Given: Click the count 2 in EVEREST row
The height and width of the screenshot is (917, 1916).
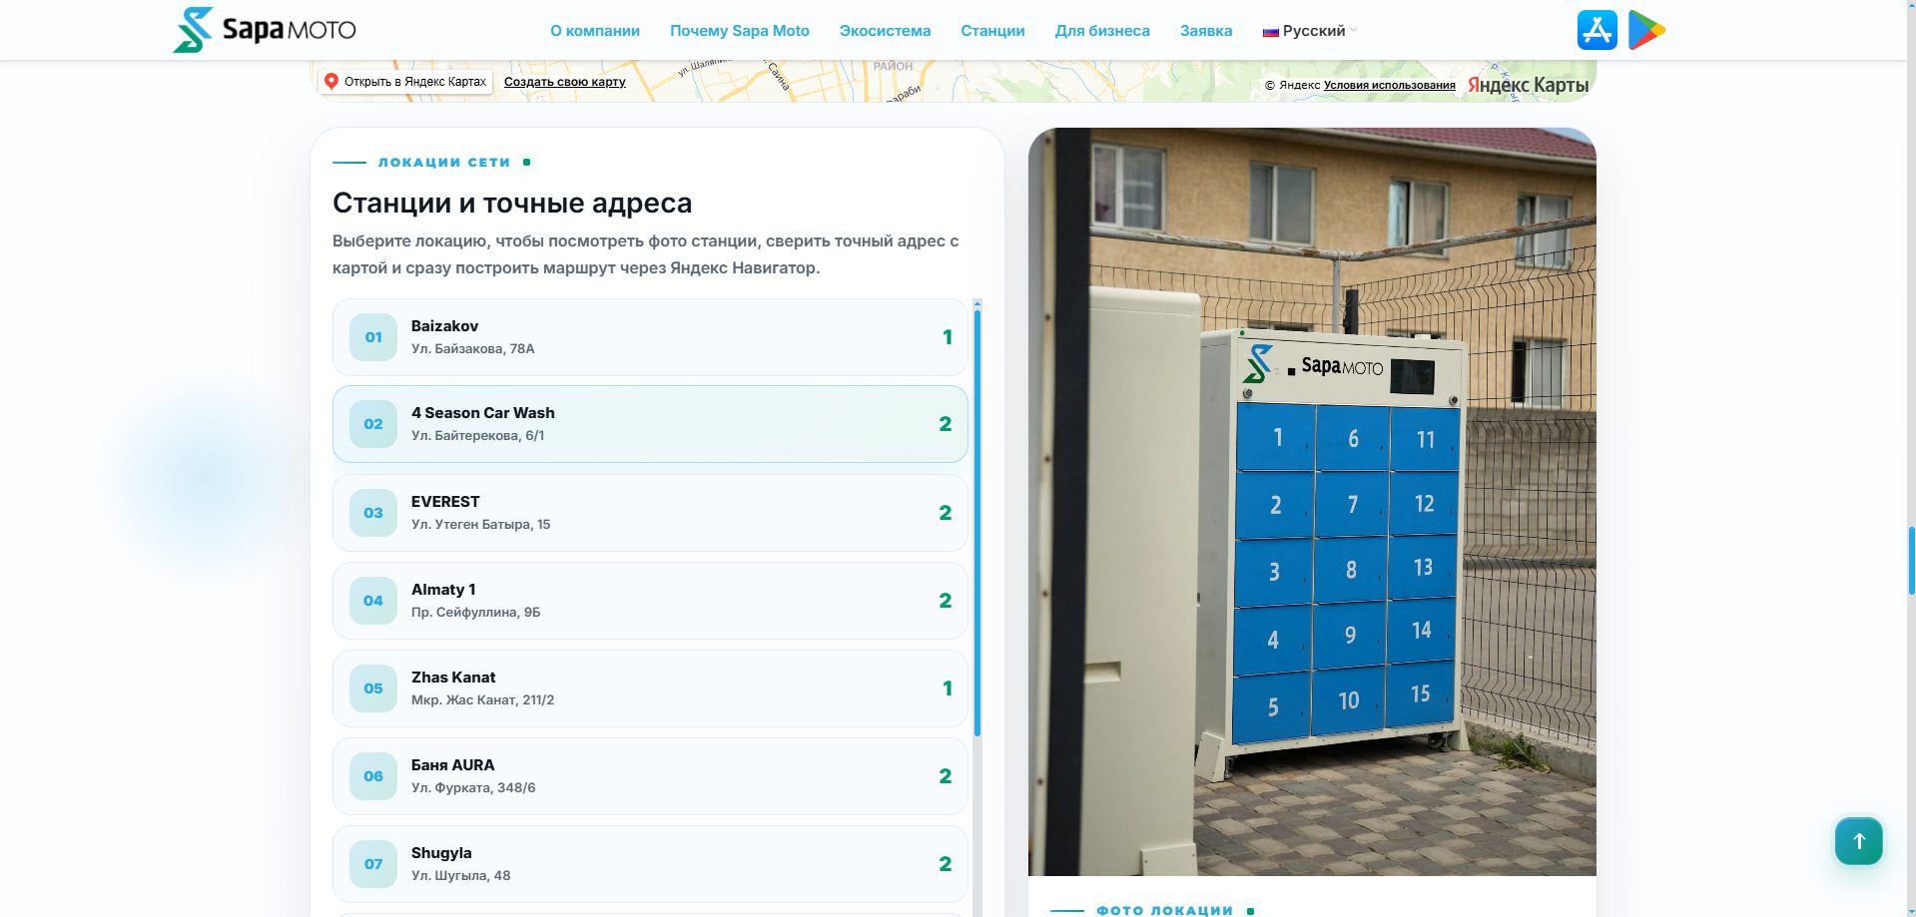Looking at the screenshot, I should (x=946, y=513).
